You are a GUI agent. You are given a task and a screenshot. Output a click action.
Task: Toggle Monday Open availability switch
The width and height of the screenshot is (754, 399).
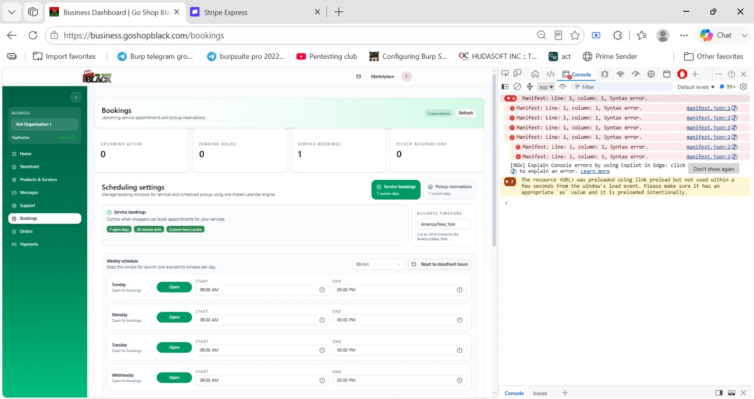click(x=174, y=317)
